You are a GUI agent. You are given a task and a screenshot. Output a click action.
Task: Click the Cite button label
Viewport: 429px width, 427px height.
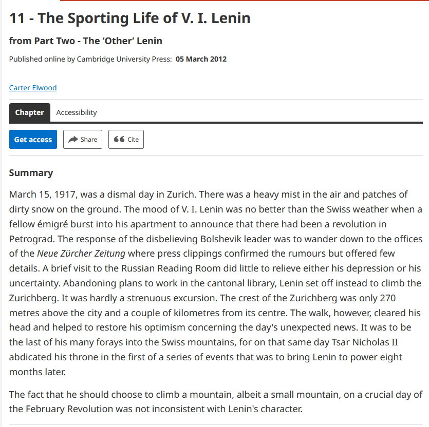point(133,140)
